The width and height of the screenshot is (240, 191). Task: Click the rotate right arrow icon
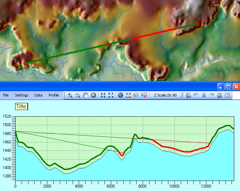point(212,95)
